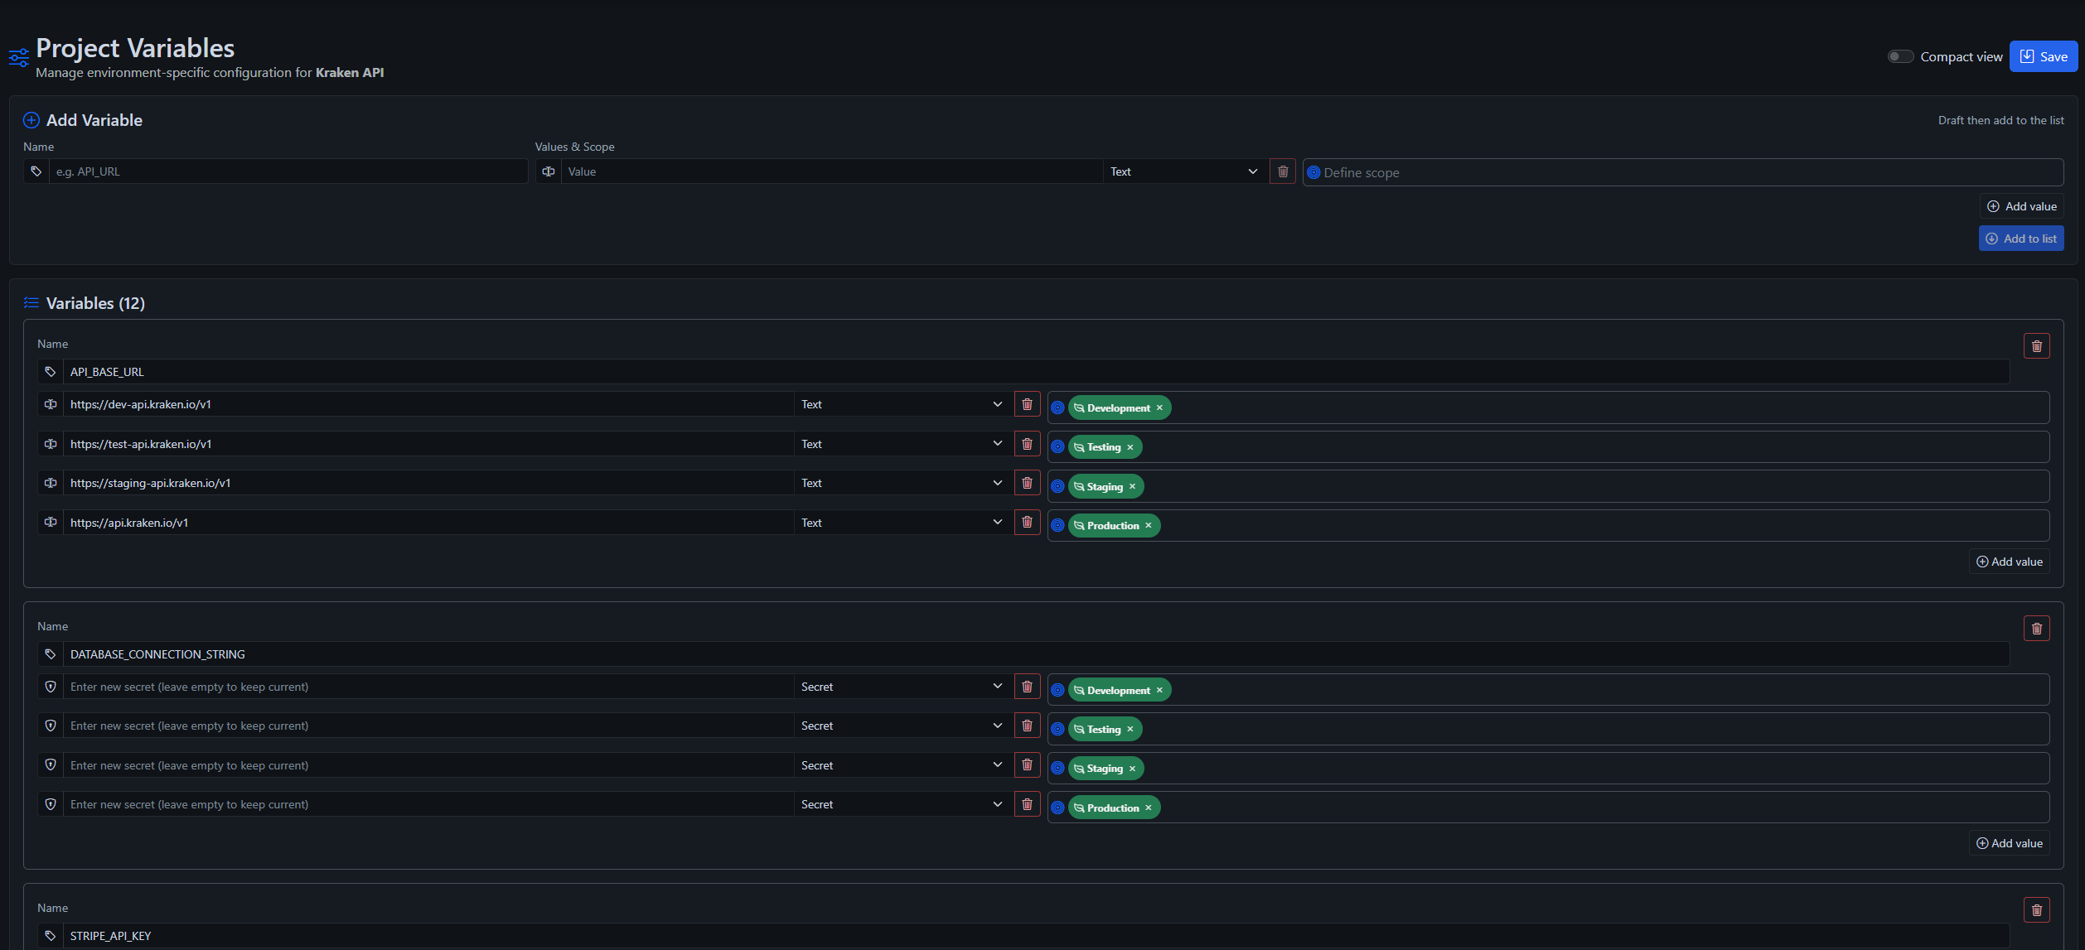Image resolution: width=2085 pixels, height=950 pixels.
Task: Click the settings sliders icon beside Project Variables title
Action: click(18, 56)
